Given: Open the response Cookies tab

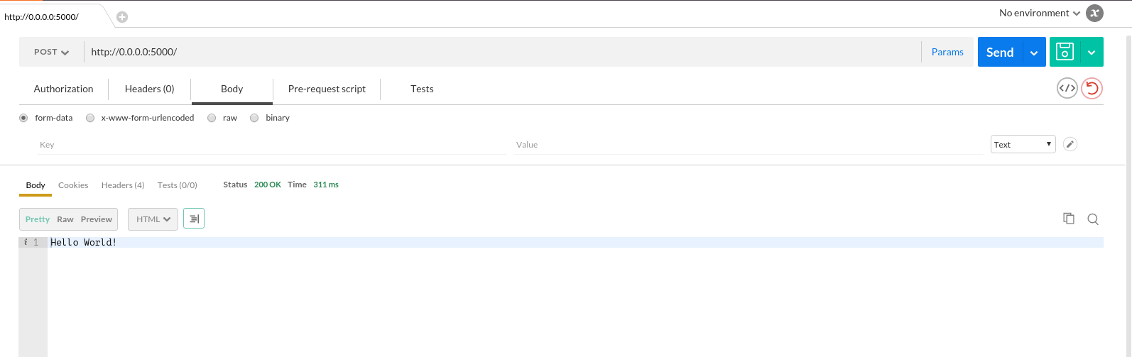Looking at the screenshot, I should pos(73,185).
